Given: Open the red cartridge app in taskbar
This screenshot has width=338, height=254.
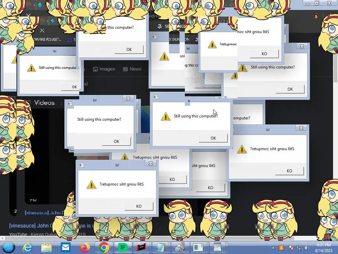Looking at the screenshot, I should coord(141,247).
